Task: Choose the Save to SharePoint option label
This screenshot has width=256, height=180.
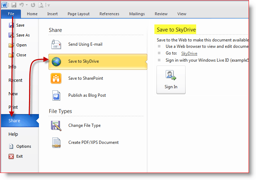Action: [86, 78]
